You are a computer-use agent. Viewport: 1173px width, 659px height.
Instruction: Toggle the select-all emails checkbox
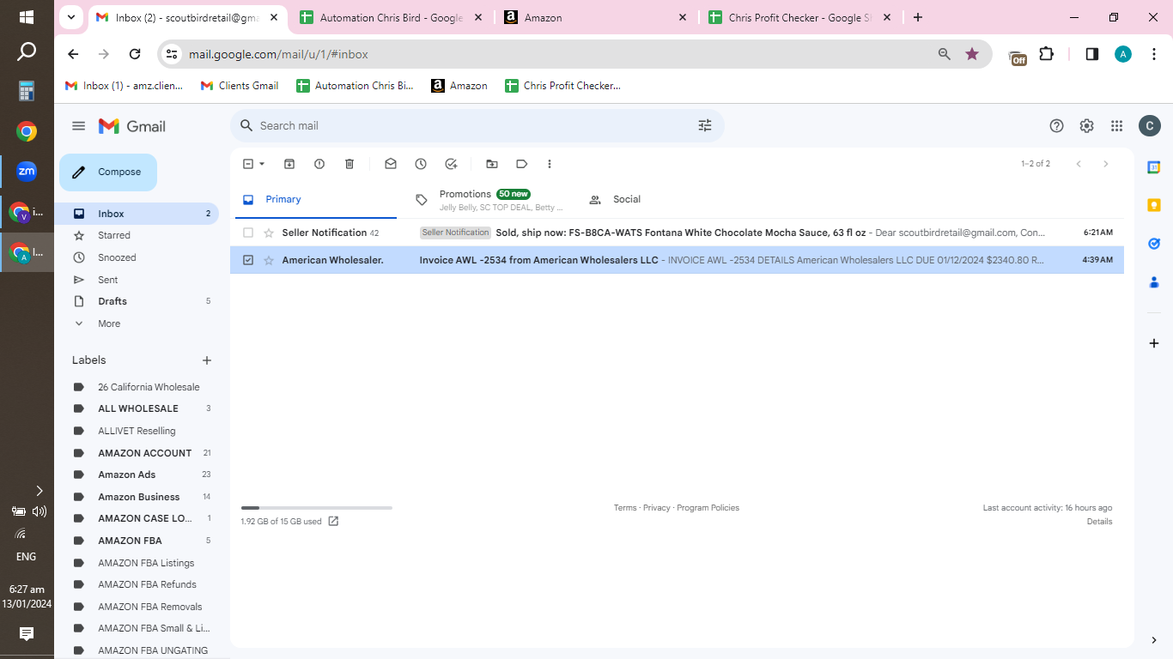point(248,164)
